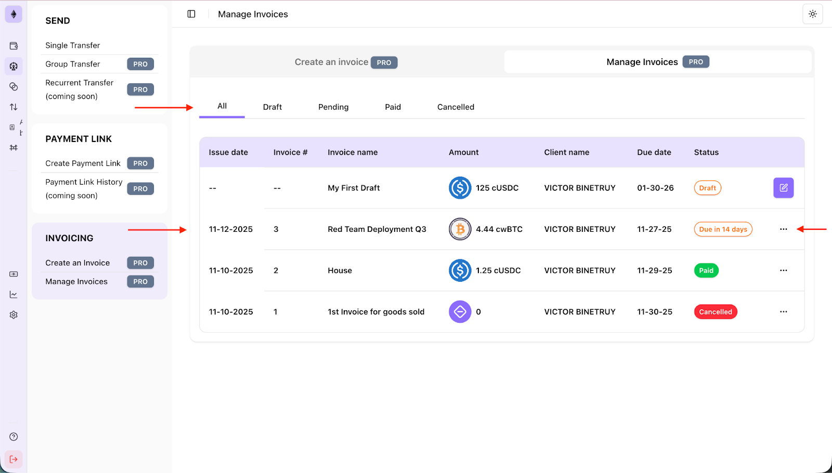Click the Due in 14 days status badge

(x=723, y=229)
